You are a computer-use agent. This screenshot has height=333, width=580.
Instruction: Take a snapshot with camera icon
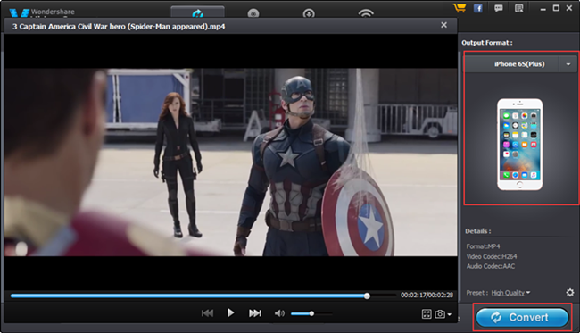[440, 314]
